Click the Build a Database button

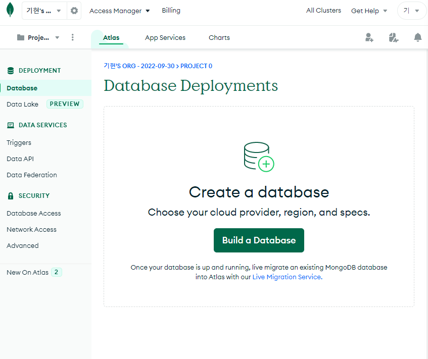pyautogui.click(x=259, y=240)
